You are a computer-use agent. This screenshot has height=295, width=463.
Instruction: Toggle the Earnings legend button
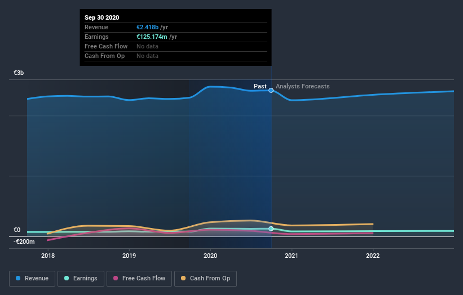[x=81, y=279]
